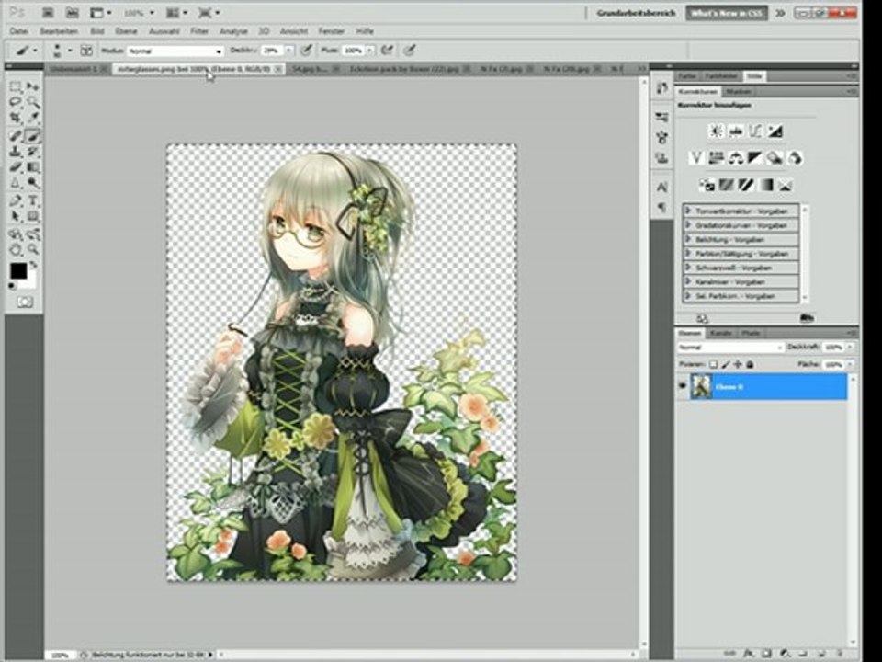Select the Dodge tool
Viewport: 882px width, 662px height.
[x=33, y=182]
